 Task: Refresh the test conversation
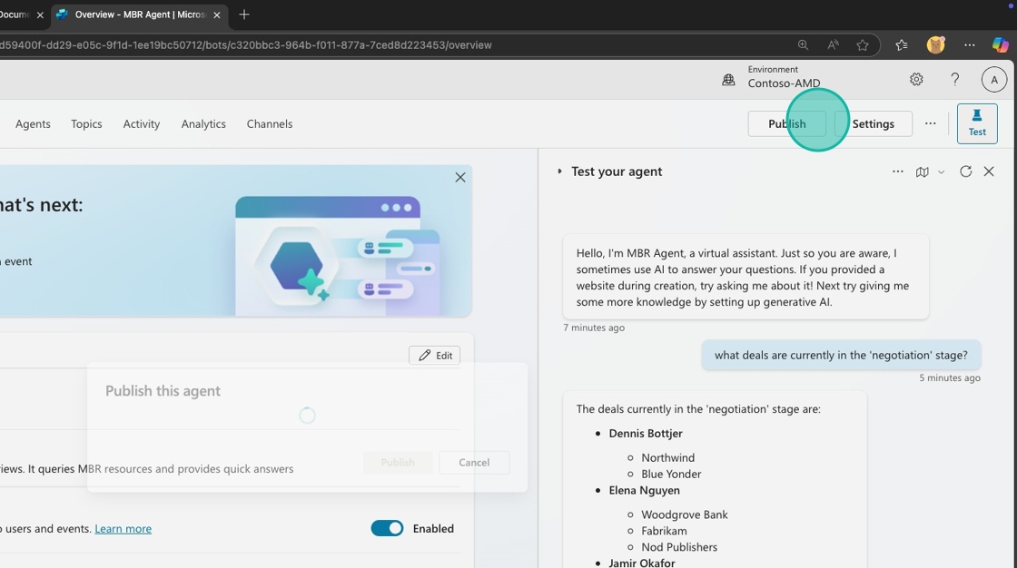[965, 171]
